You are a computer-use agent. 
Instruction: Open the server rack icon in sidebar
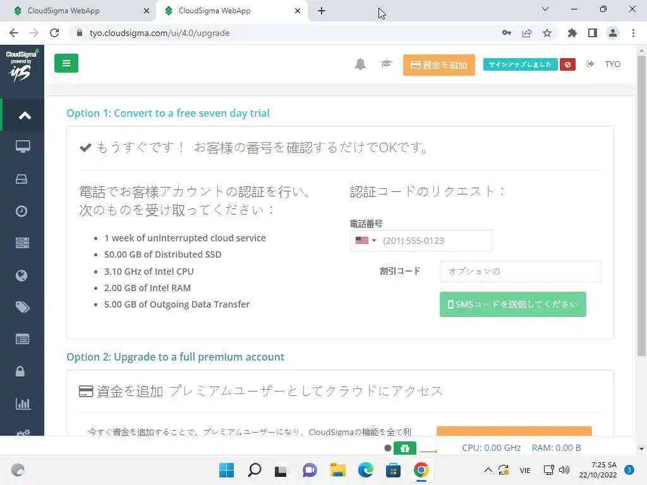22,243
